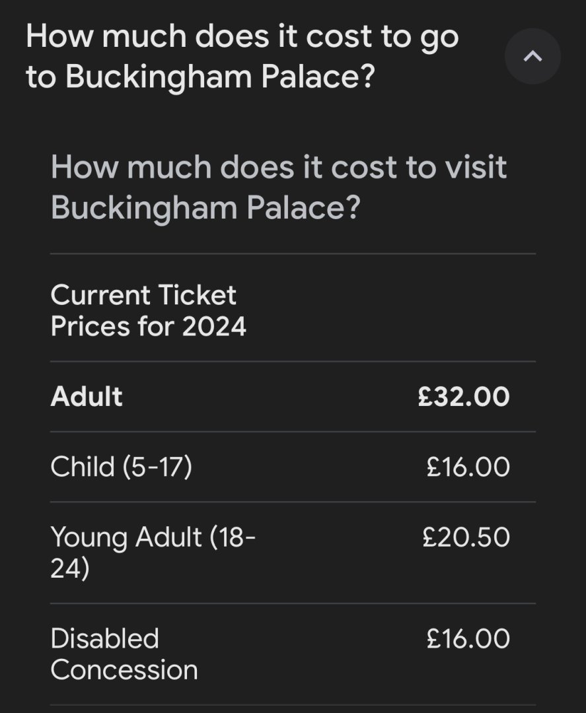Collapse the Buckingham Palace cost question chevron
Screen dimensions: 586x713
(x=532, y=56)
